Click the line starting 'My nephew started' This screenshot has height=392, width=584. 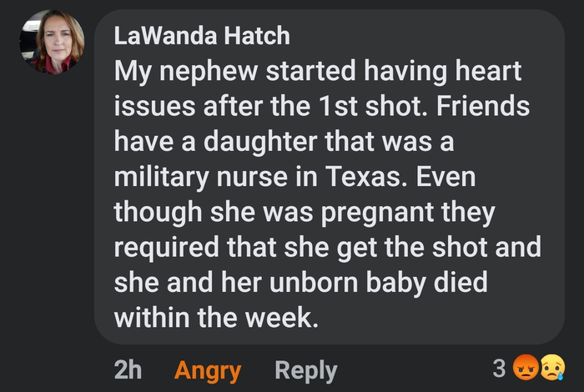pyautogui.click(x=318, y=72)
